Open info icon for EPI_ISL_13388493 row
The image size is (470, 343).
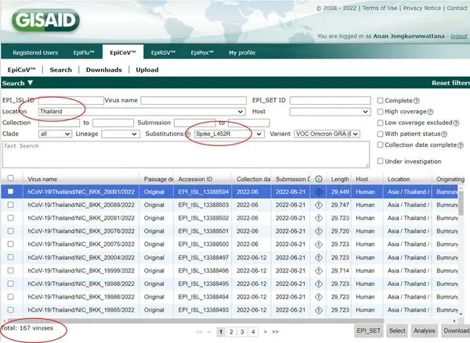[319, 310]
